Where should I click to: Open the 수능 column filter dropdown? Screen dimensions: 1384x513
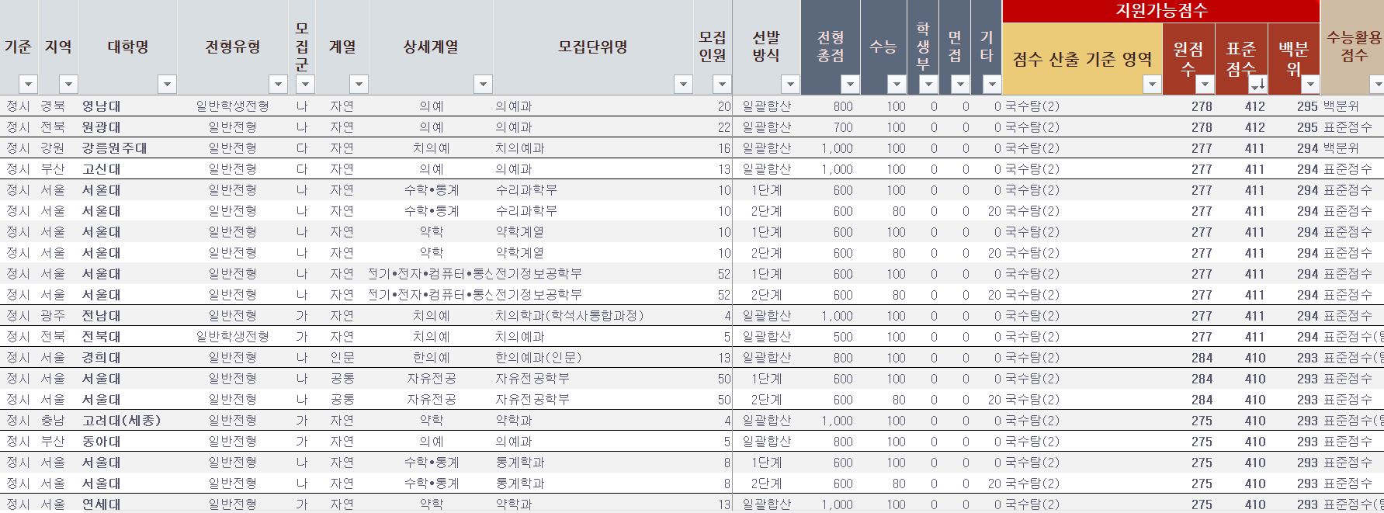pos(897,84)
